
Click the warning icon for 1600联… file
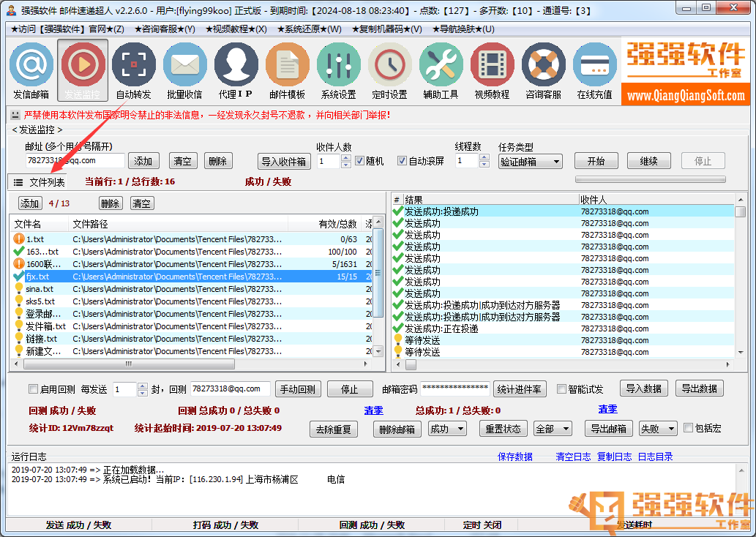click(x=19, y=263)
